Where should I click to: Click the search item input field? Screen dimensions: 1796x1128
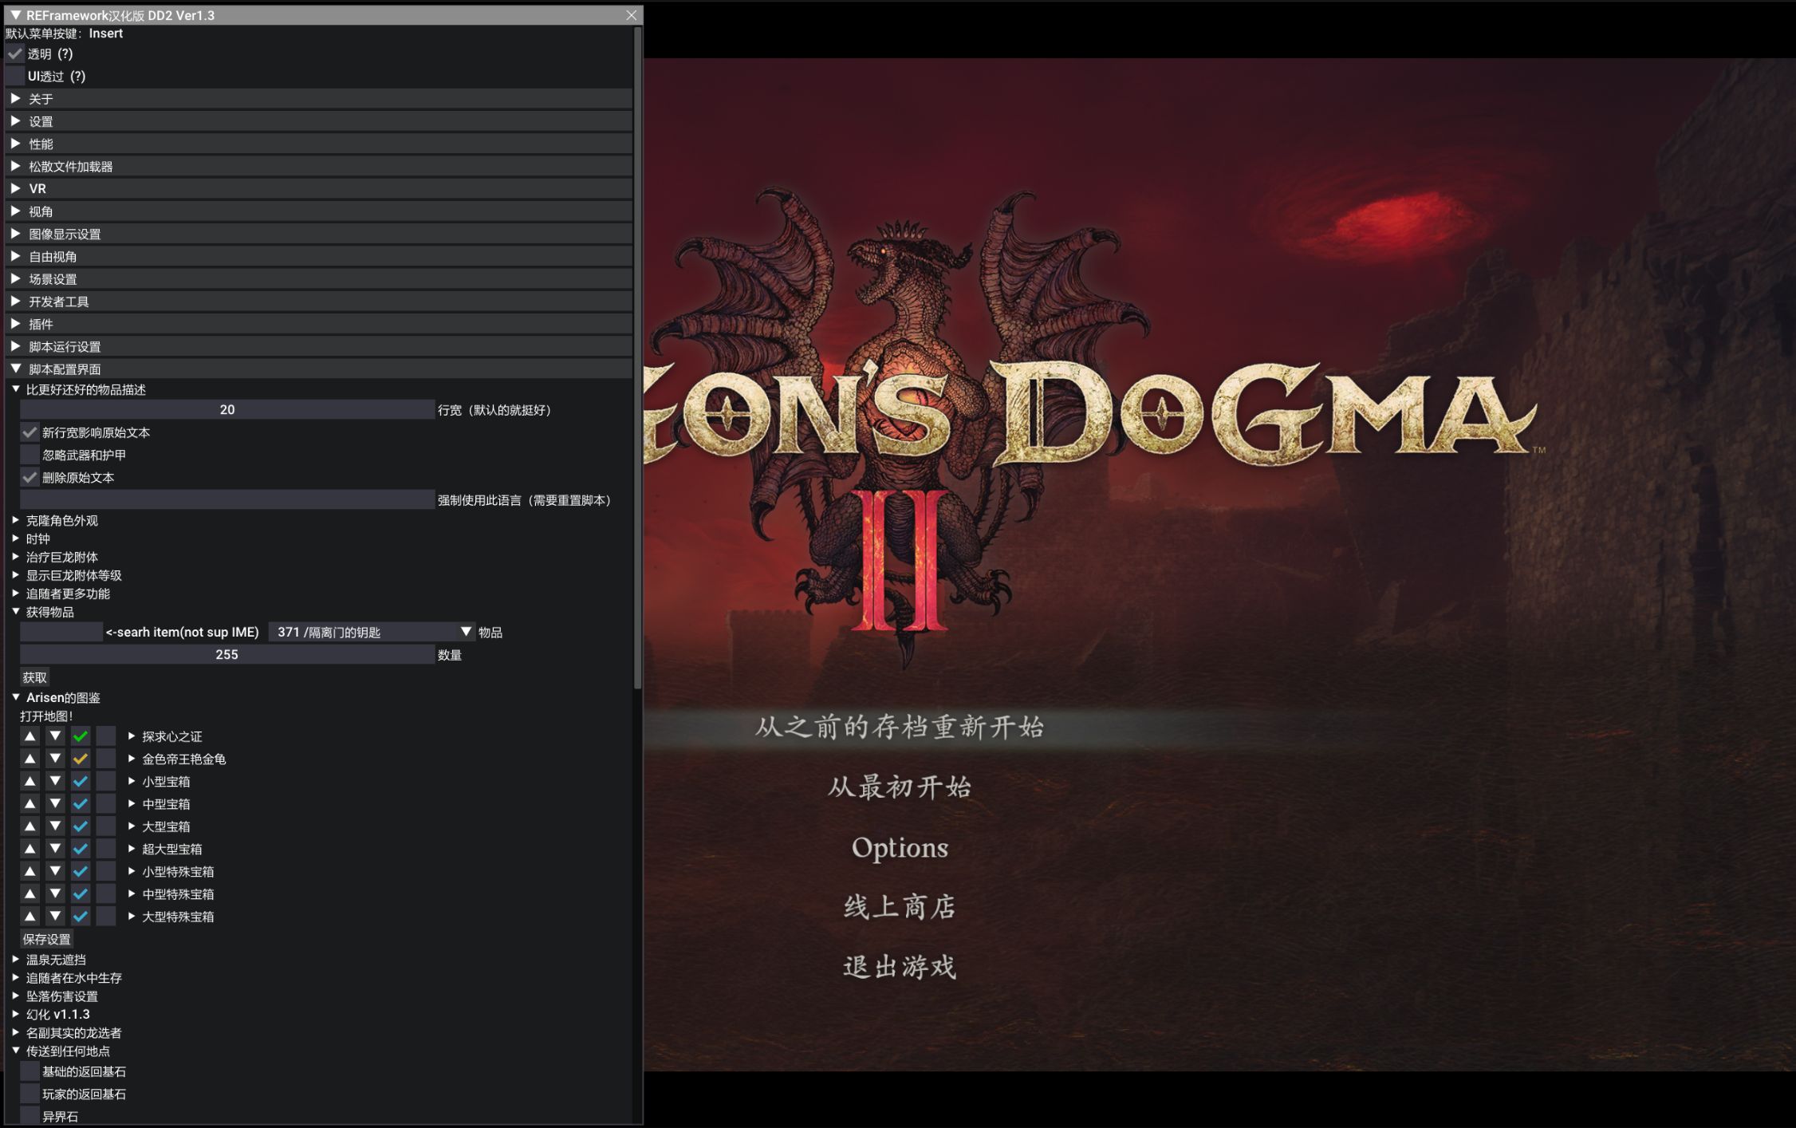tap(61, 631)
